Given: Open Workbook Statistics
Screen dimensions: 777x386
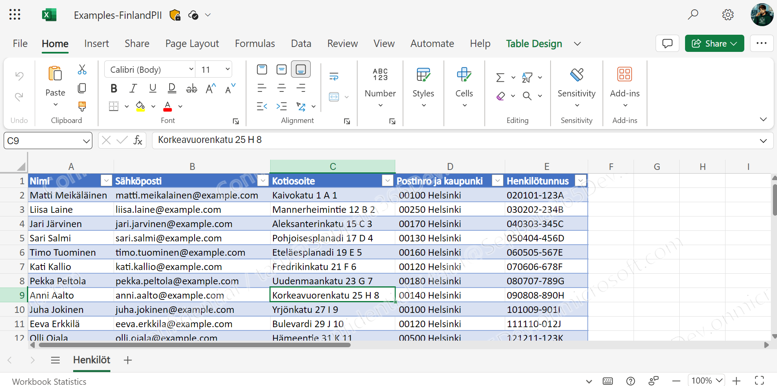Looking at the screenshot, I should tap(49, 381).
